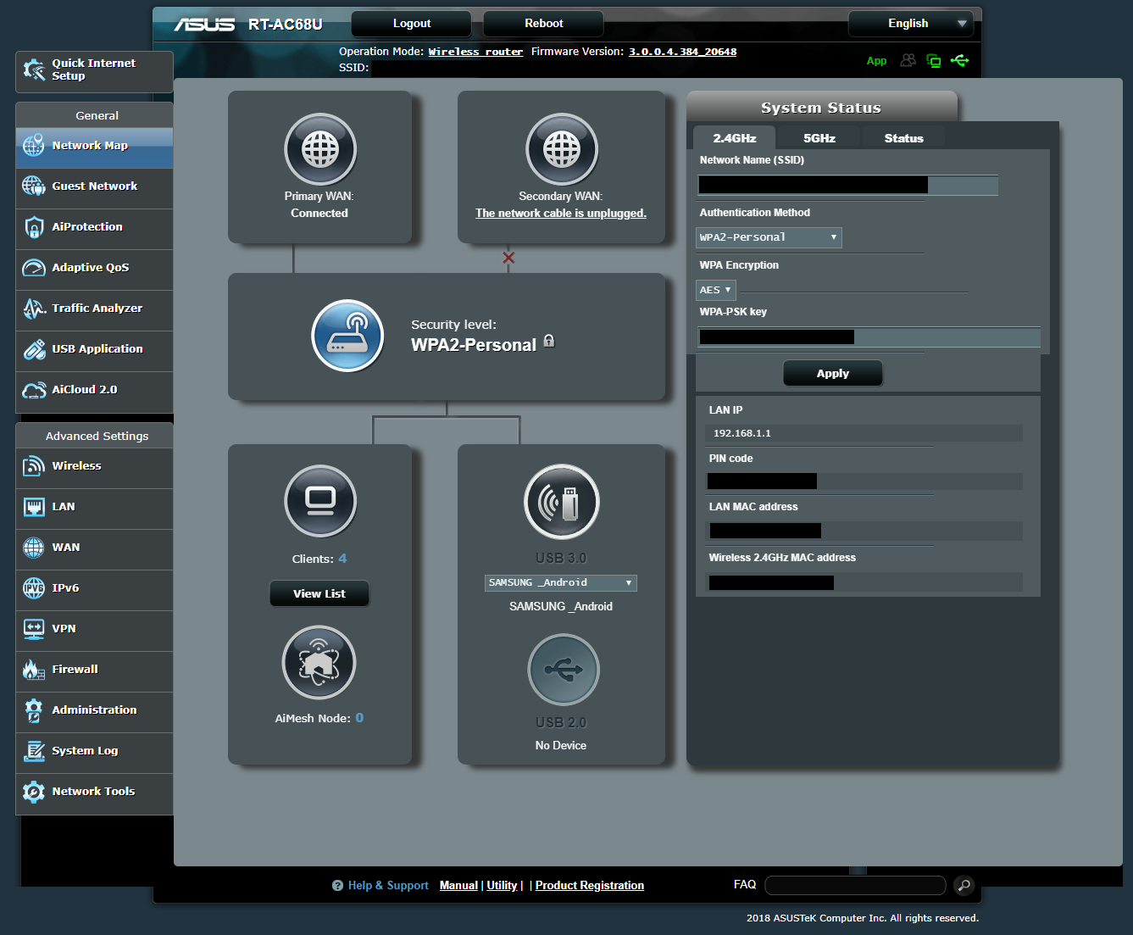Click Apply in System Status

click(833, 374)
